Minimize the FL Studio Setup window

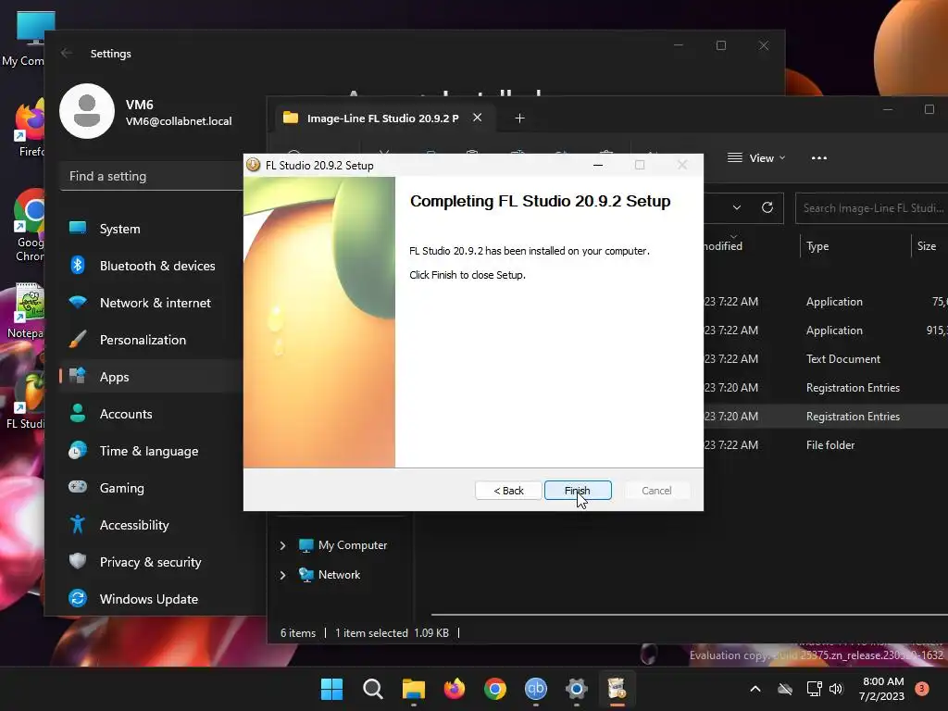(x=598, y=165)
